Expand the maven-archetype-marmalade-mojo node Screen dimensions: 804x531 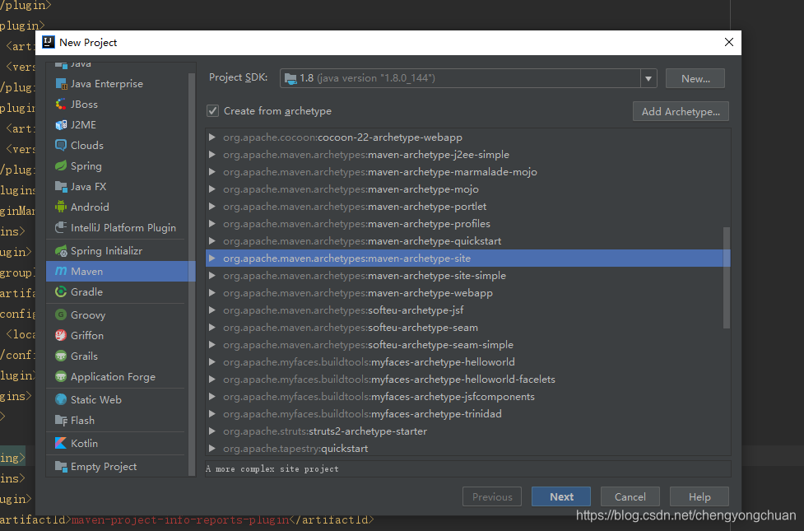(x=211, y=172)
